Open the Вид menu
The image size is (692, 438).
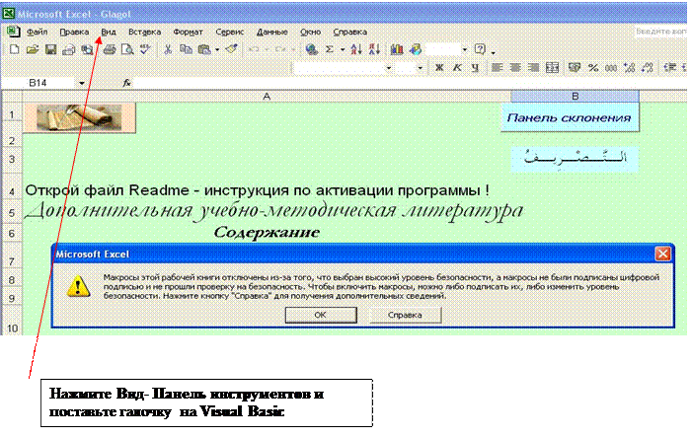[x=109, y=32]
